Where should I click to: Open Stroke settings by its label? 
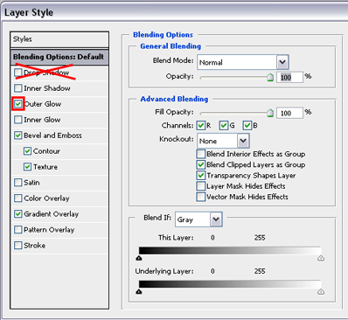tap(34, 246)
